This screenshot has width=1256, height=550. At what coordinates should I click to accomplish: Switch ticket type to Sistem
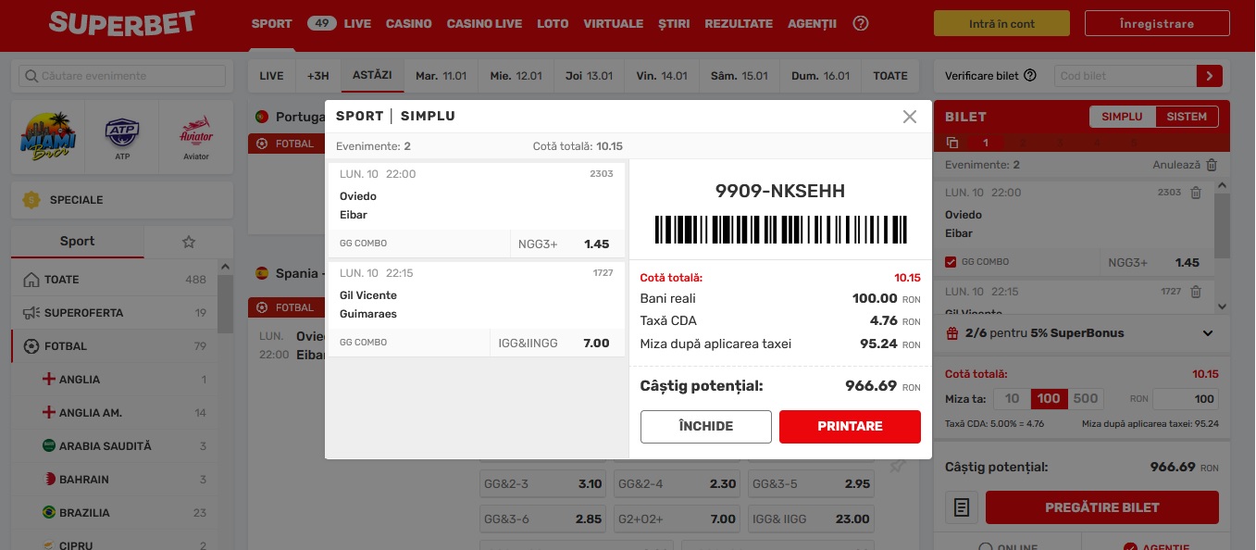(x=1187, y=117)
